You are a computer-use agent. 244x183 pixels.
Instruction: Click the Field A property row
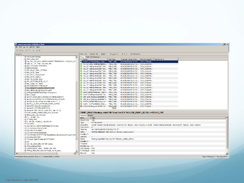[152, 132]
